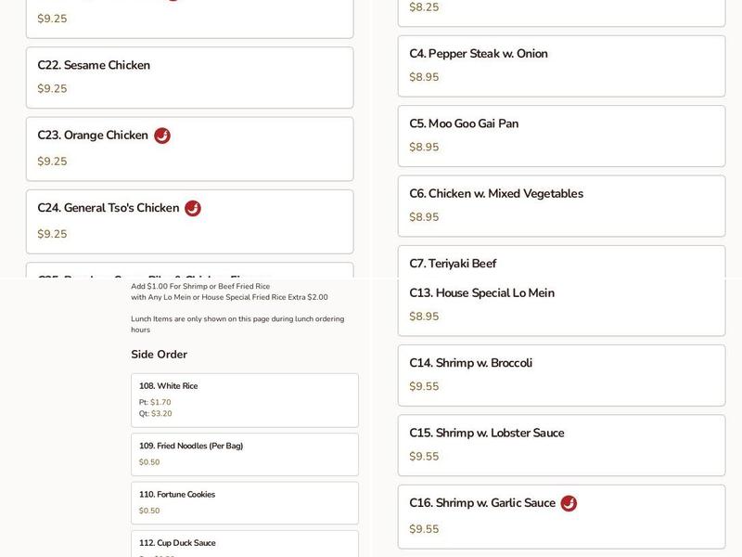Open the 108. White Rice item
Screen dimensions: 742x557
[x=246, y=399]
